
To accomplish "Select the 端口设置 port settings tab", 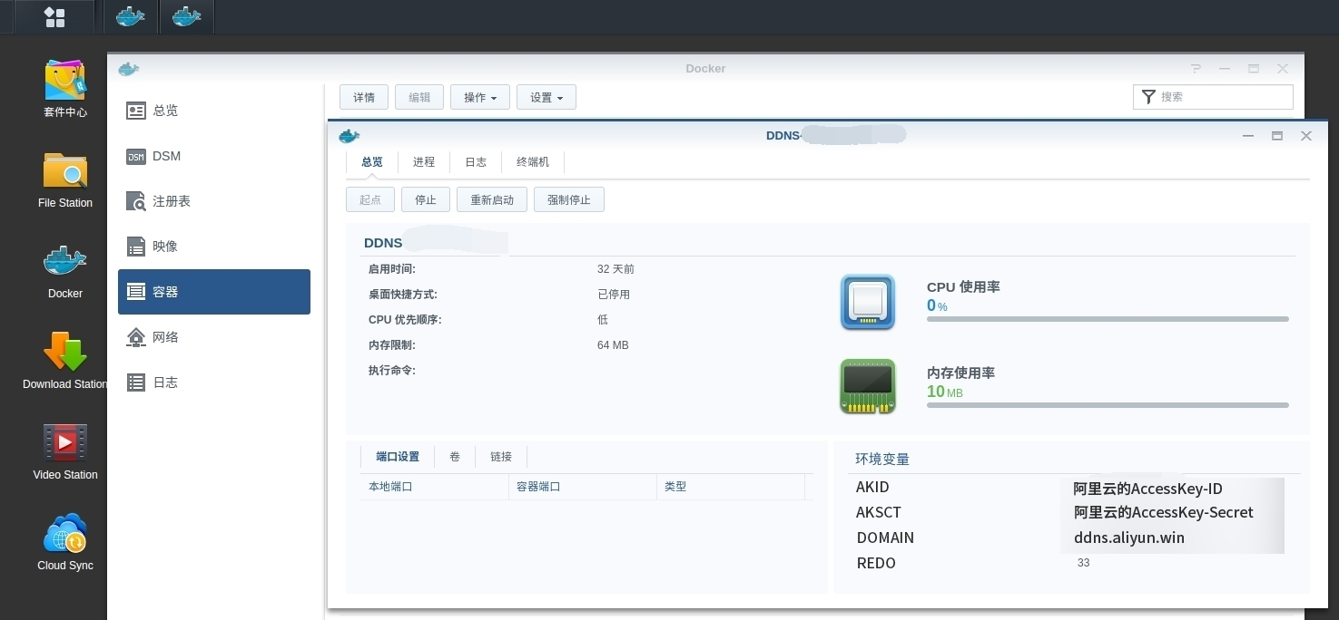I will click(398, 457).
